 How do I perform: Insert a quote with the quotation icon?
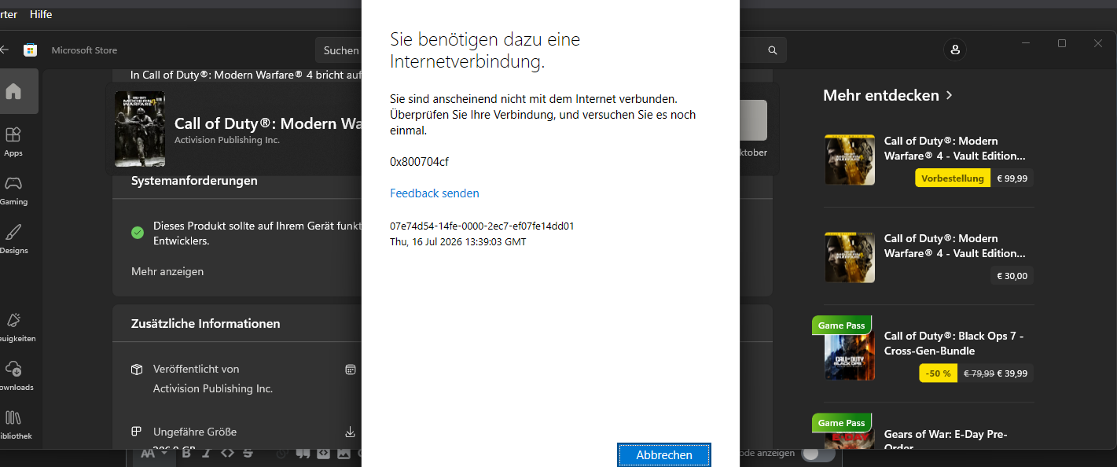coord(303,453)
